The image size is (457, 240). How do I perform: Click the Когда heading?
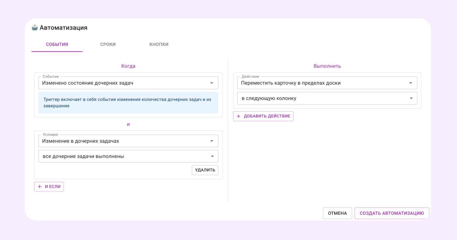tap(128, 66)
